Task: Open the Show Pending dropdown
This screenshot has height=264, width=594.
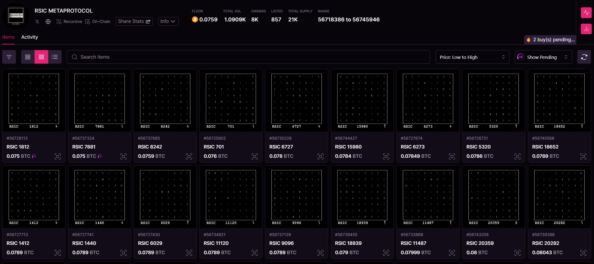Action: click(x=543, y=57)
